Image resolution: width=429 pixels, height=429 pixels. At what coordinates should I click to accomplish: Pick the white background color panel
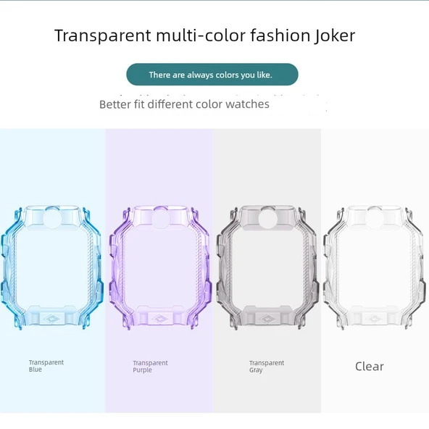(x=375, y=270)
